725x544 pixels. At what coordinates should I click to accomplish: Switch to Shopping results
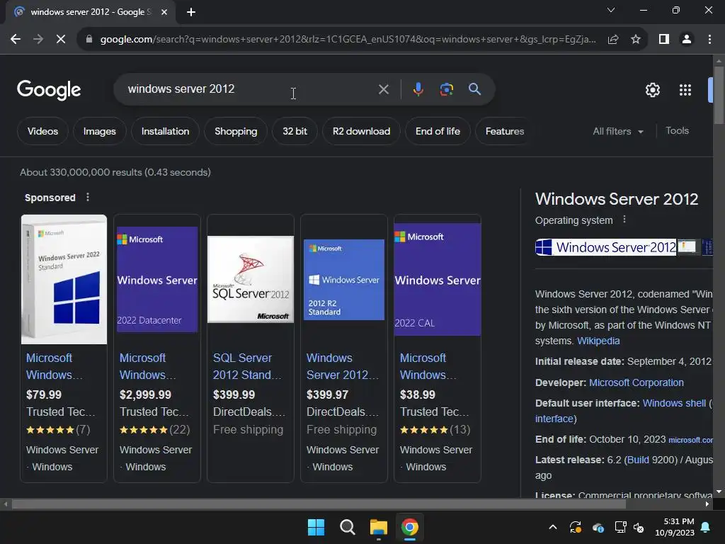tap(236, 131)
